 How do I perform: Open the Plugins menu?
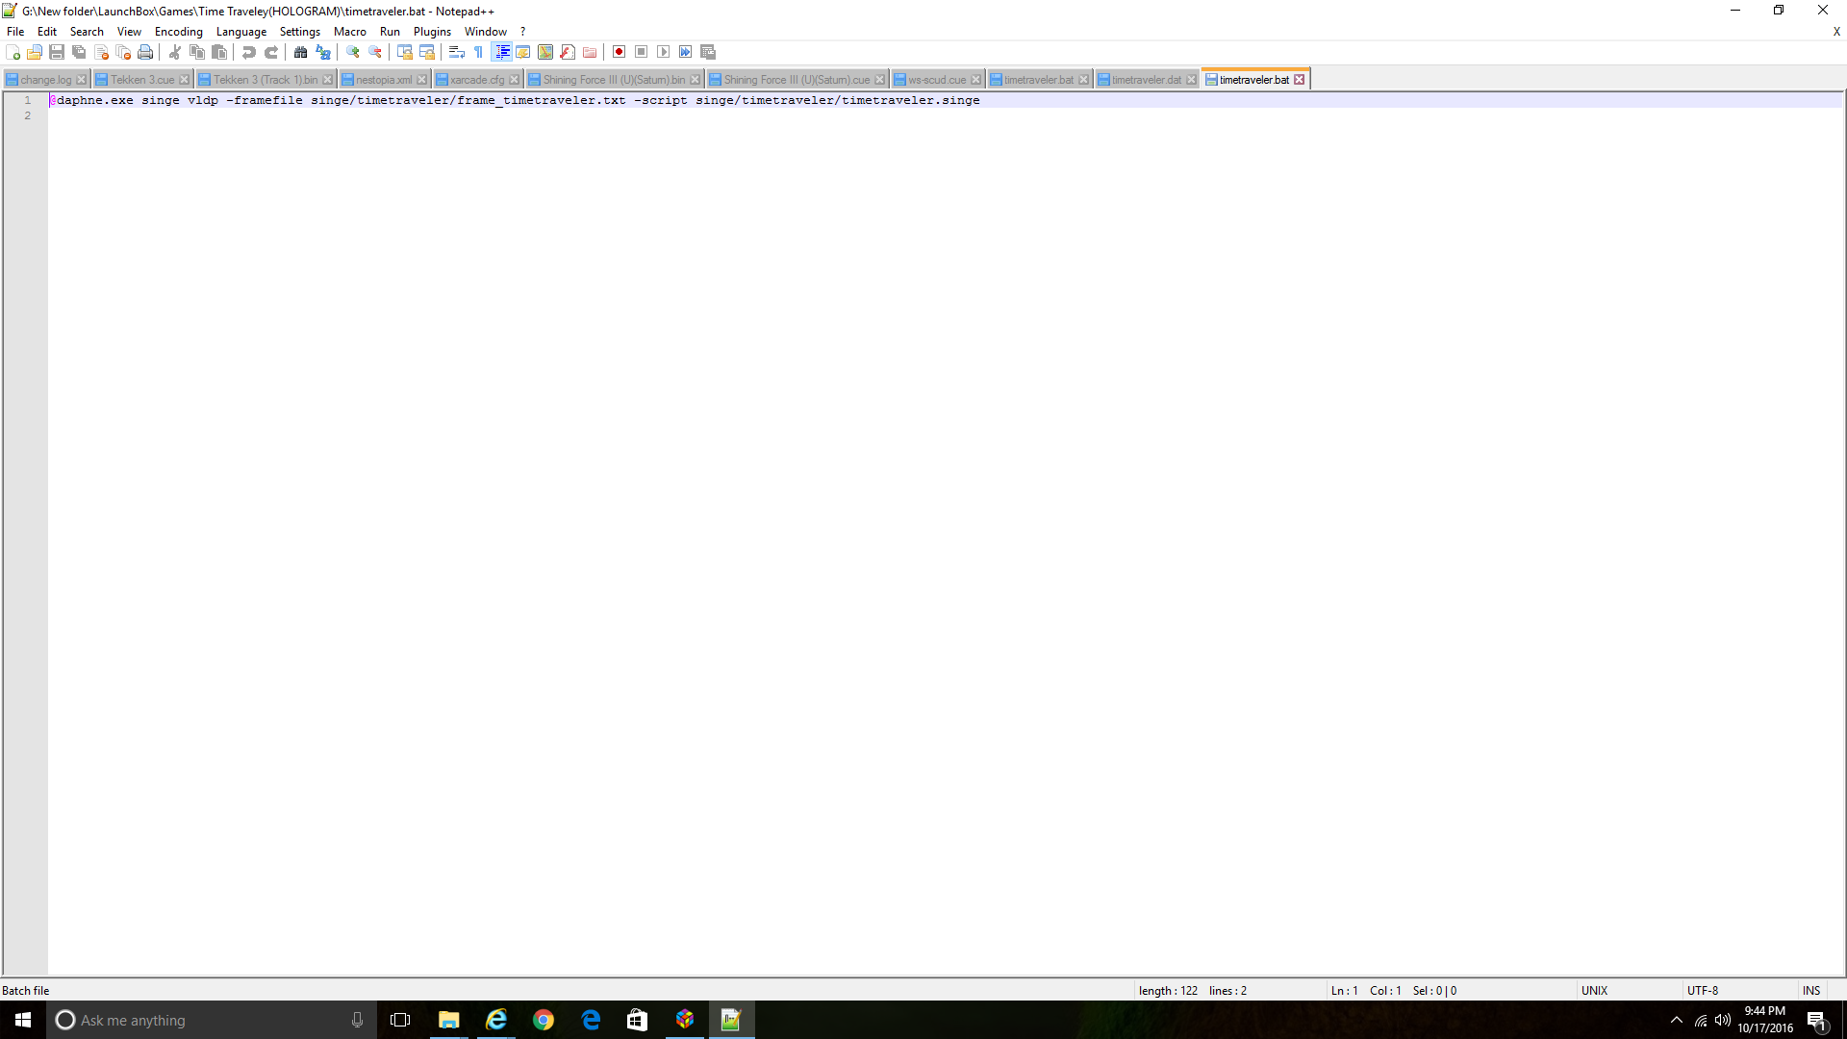(x=432, y=32)
